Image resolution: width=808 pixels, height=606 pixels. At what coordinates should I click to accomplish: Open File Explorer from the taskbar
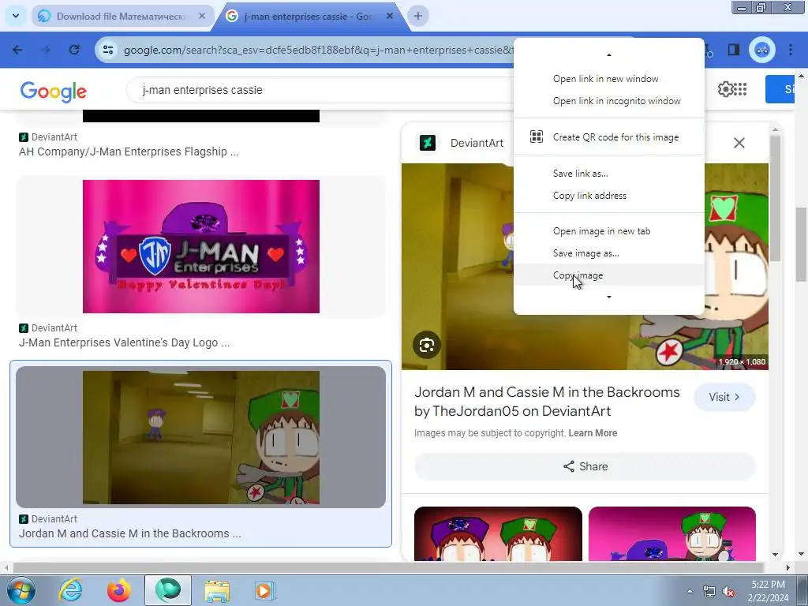(x=217, y=590)
